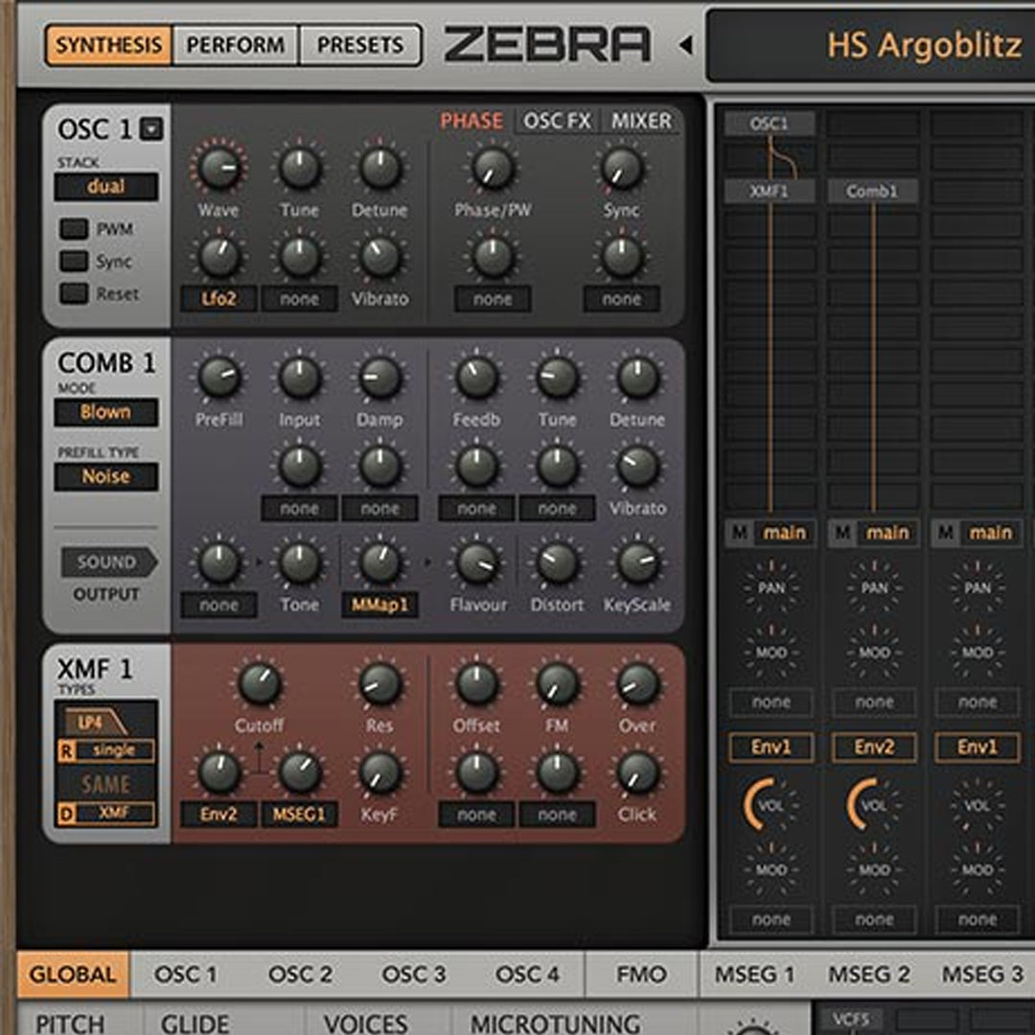Toggle the Sync switch in OSC 1
The height and width of the screenshot is (1035, 1035).
point(74,262)
